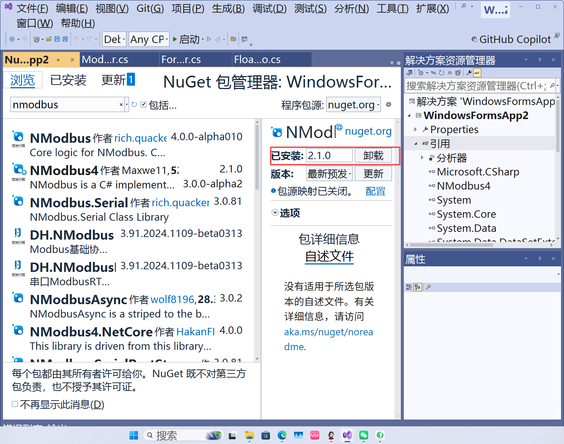The image size is (564, 444).
Task: Open Windows Start menu on taskbar
Action: (x=133, y=435)
